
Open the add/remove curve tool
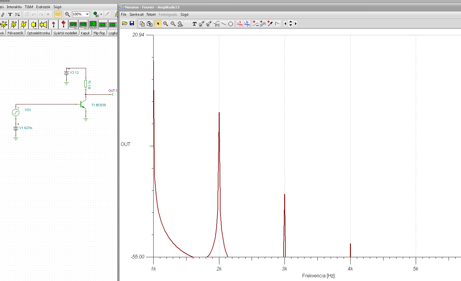tap(256, 24)
